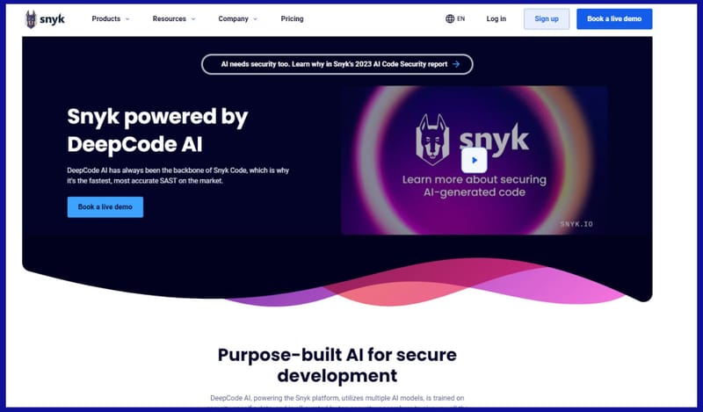
Task: Expand the chevron beside Resources
Action: (x=194, y=18)
